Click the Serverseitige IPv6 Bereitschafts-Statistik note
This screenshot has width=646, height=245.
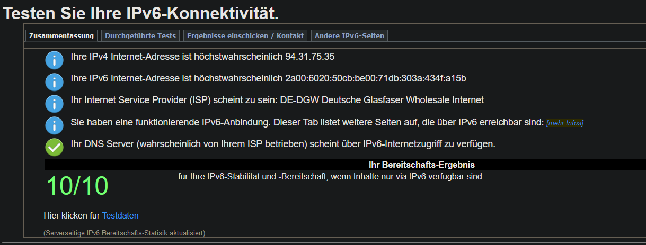click(x=124, y=233)
